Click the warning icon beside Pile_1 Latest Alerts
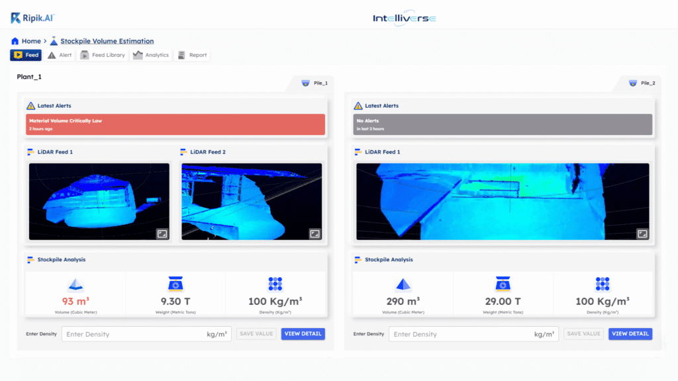The height and width of the screenshot is (381, 678). [x=31, y=105]
